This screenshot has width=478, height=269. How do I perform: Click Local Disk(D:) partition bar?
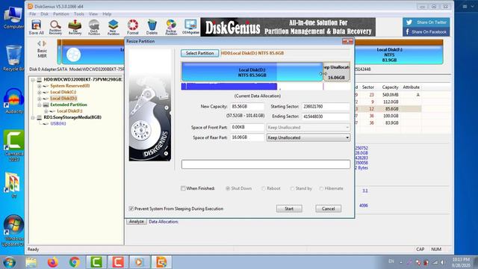click(x=252, y=72)
